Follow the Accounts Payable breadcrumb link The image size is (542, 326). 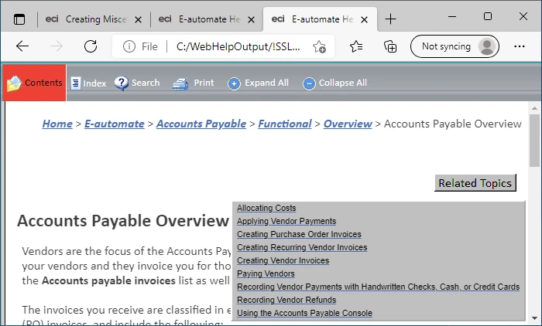coord(201,124)
